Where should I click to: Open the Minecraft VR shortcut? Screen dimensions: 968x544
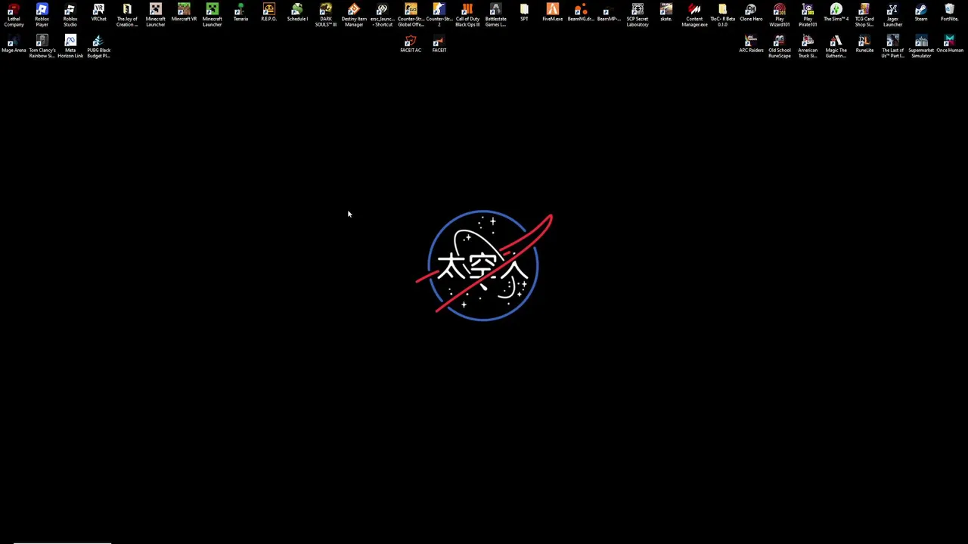pos(184,13)
